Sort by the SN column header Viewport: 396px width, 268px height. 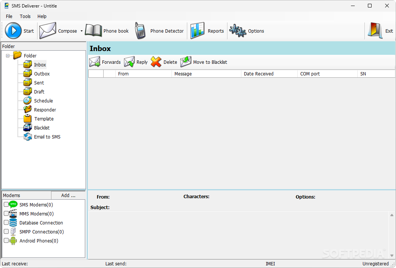pos(376,74)
